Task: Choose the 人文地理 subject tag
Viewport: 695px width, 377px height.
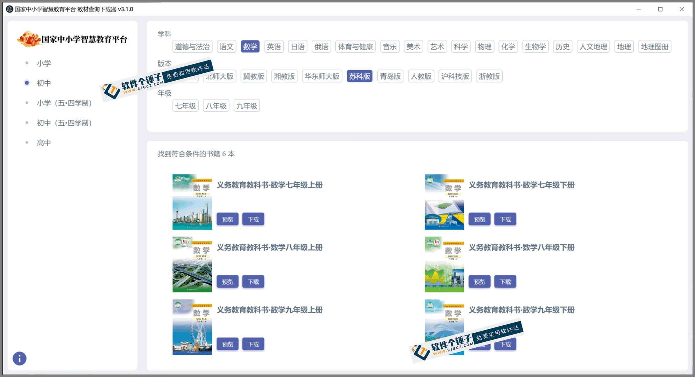Action: pyautogui.click(x=593, y=46)
